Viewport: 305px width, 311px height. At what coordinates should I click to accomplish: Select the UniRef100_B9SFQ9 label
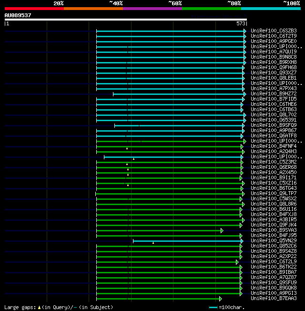tap(274, 125)
